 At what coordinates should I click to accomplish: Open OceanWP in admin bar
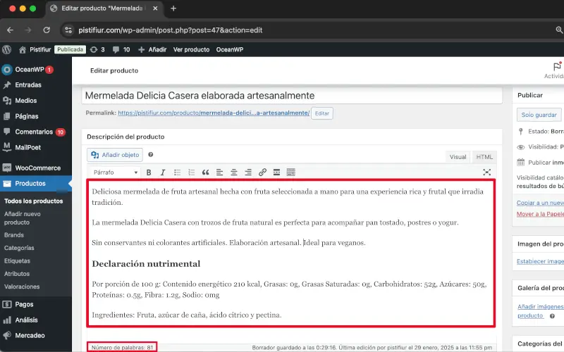[x=230, y=49]
